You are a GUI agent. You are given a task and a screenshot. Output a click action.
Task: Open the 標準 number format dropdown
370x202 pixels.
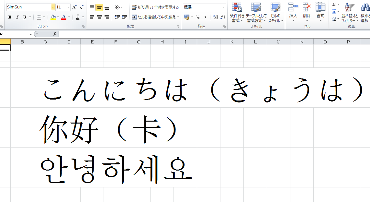pyautogui.click(x=224, y=7)
